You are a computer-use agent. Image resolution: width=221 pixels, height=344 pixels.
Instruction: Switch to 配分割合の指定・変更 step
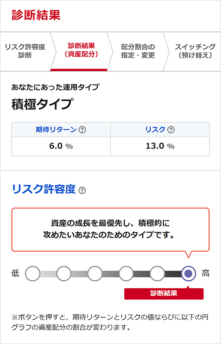pos(138,51)
